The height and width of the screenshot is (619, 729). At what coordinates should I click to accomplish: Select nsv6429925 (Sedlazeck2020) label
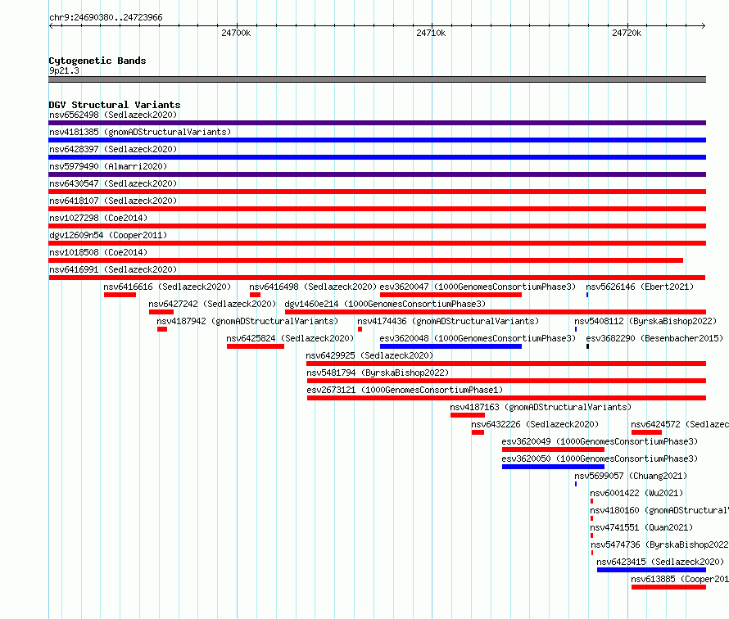369,355
